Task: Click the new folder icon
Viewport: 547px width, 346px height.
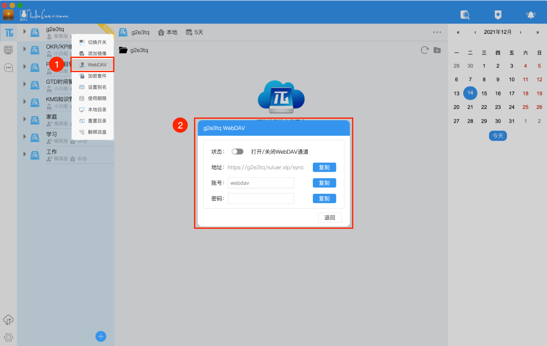Action: (437, 50)
